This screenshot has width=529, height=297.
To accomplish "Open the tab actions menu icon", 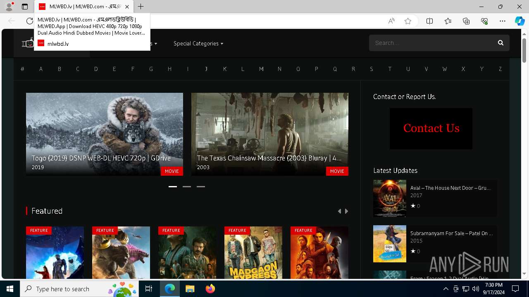I will click(25, 7).
